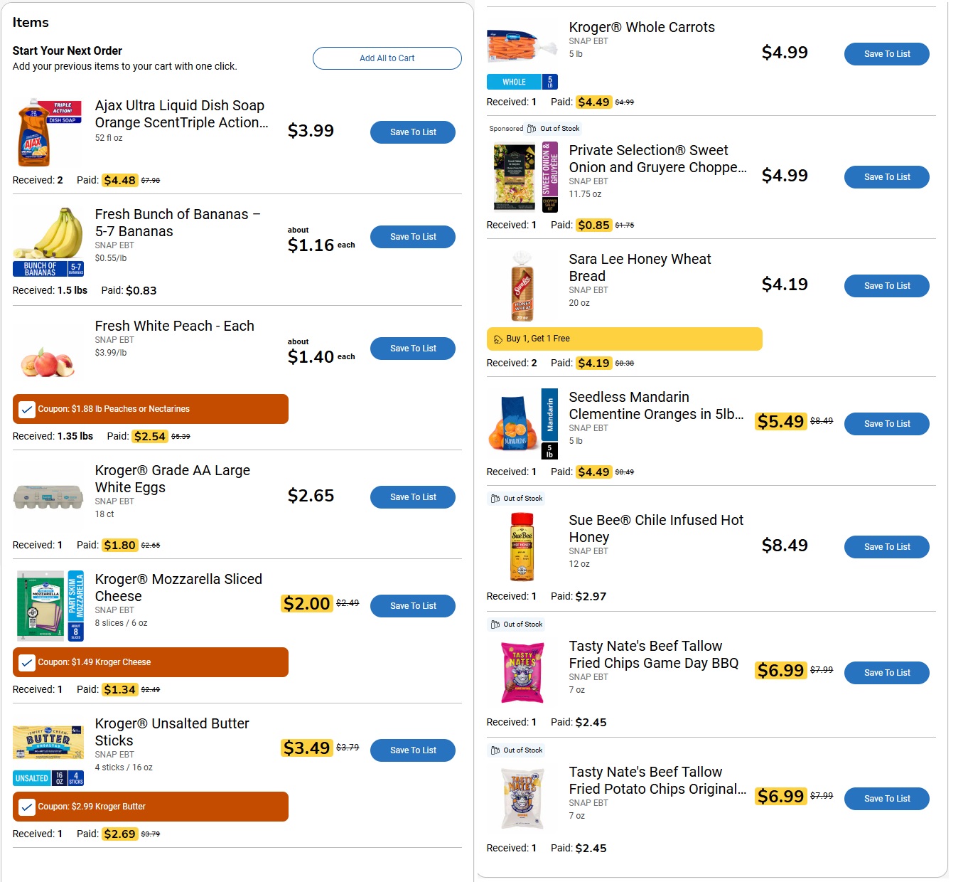
Task: Toggle the Kroger Cheese coupon checkbox
Action: point(26,662)
